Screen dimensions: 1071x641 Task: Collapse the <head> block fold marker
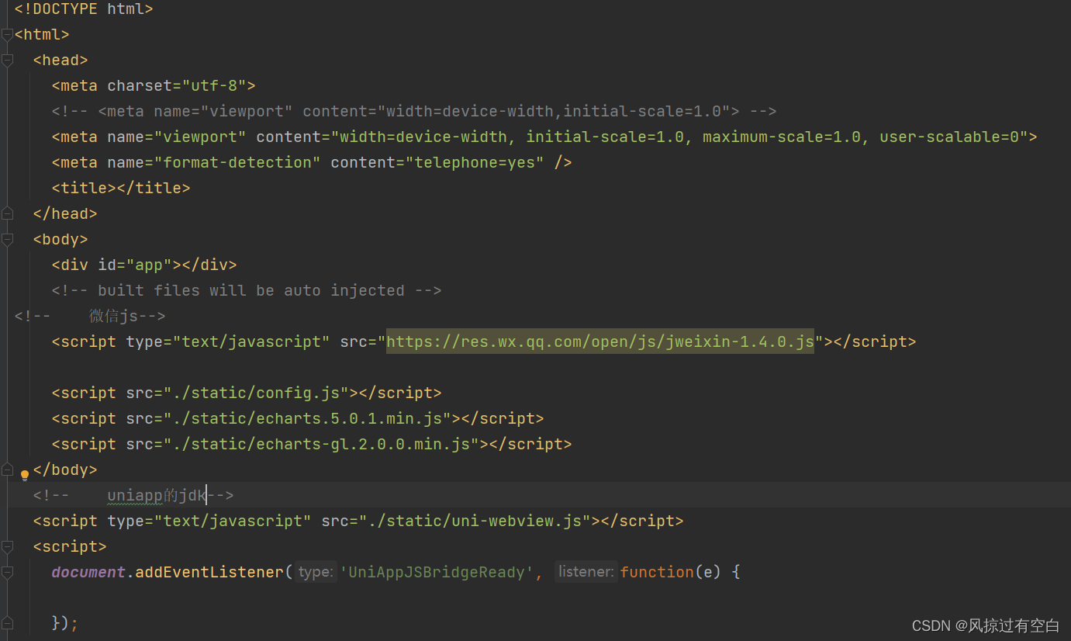coord(7,60)
